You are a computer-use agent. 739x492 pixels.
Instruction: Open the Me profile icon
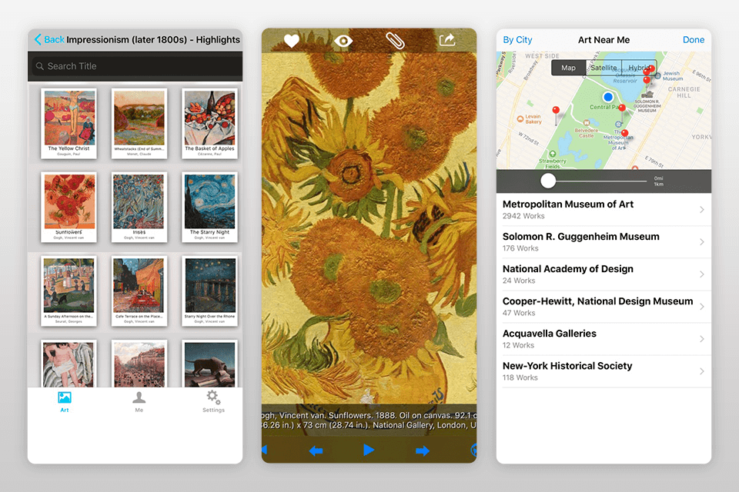[x=139, y=397]
